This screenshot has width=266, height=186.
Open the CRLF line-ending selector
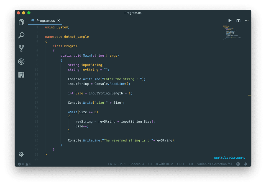click(x=181, y=164)
